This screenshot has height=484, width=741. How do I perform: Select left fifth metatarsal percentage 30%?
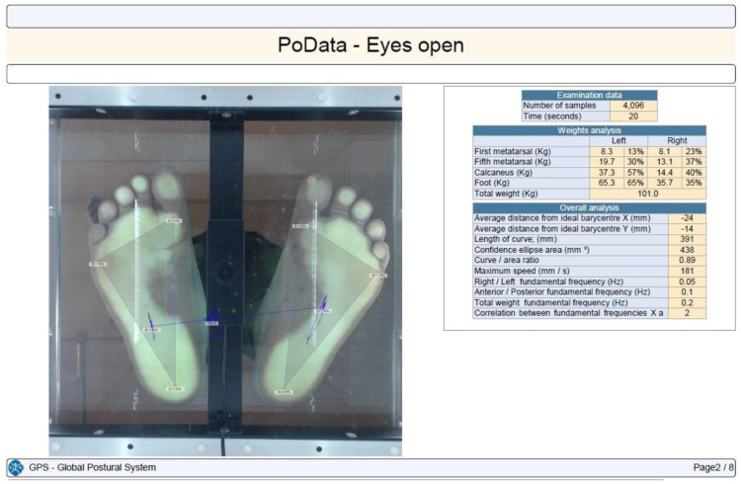coord(635,162)
